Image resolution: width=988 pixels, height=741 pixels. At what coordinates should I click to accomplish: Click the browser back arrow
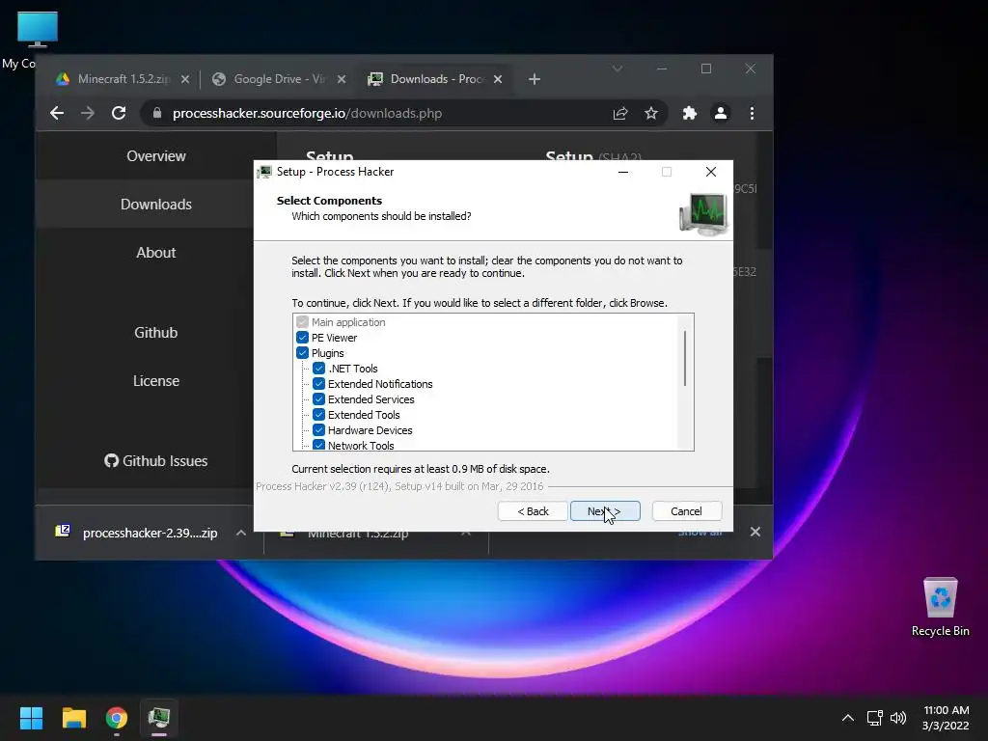tap(57, 114)
